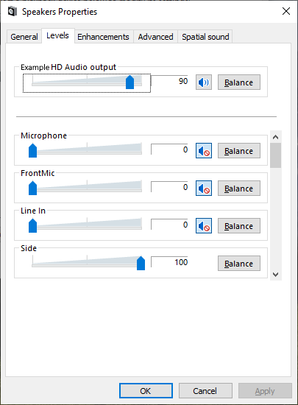The image size is (298, 405).
Task: Click the Microphone level value field
Action: (169, 149)
